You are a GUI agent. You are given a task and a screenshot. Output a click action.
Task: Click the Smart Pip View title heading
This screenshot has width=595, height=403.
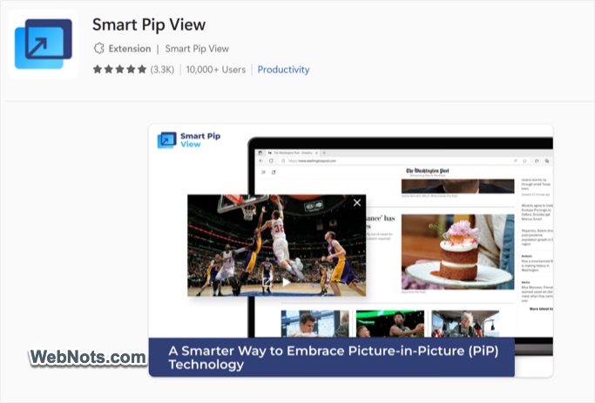click(149, 24)
